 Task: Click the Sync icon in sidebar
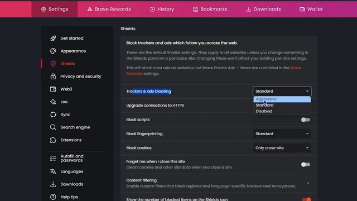coord(53,114)
